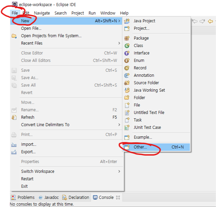Viewport: 216px width, 207px height.
Task: Expand Convert Line Delimiters To submenu arrow
Action: (x=119, y=125)
